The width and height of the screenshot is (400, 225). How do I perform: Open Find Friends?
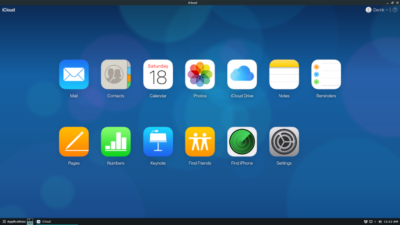click(200, 142)
